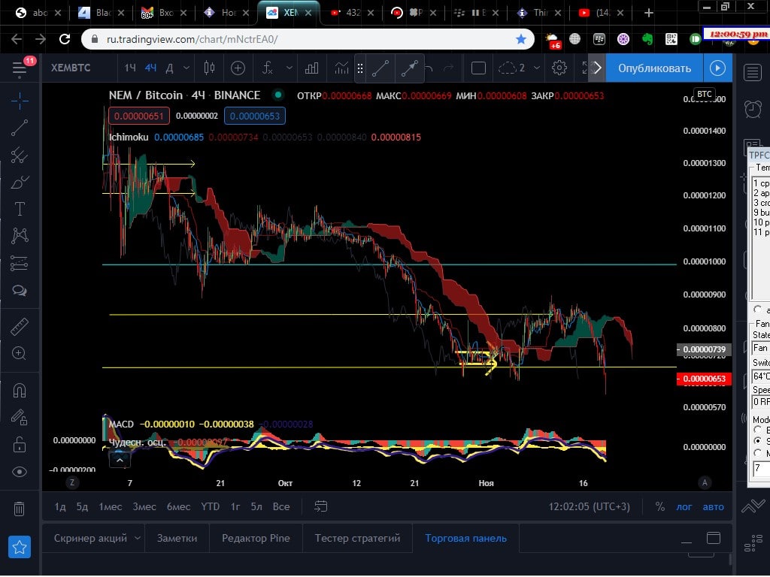The width and height of the screenshot is (770, 577).
Task: Open the alerts alarm clock panel
Action: point(752,109)
